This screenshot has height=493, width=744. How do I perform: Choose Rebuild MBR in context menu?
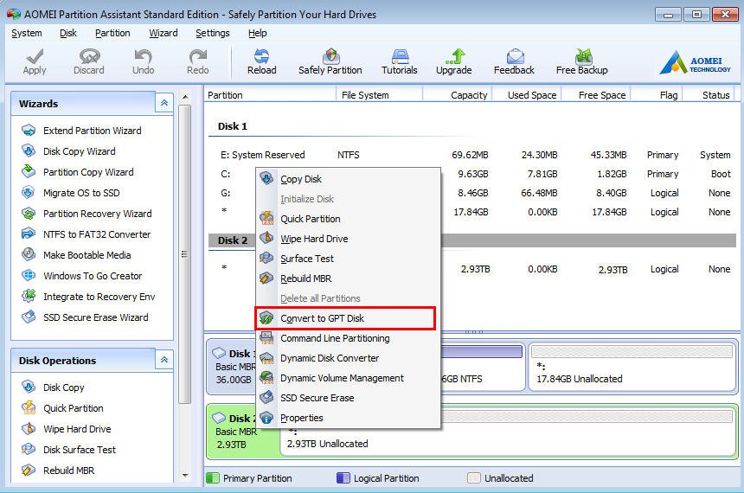pyautogui.click(x=348, y=279)
